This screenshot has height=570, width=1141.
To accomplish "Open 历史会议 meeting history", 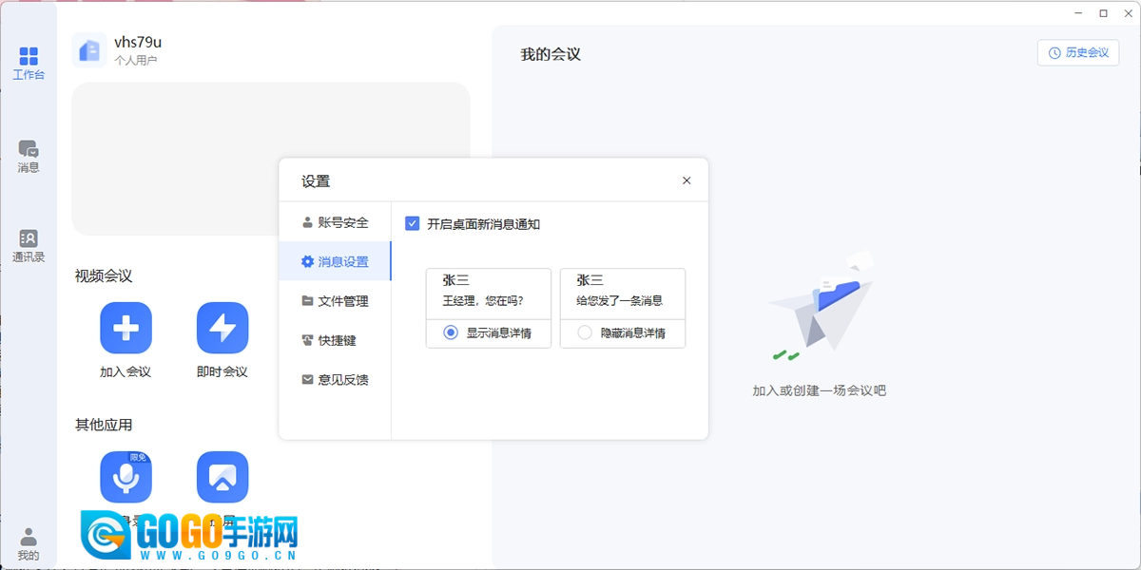I will tap(1078, 52).
